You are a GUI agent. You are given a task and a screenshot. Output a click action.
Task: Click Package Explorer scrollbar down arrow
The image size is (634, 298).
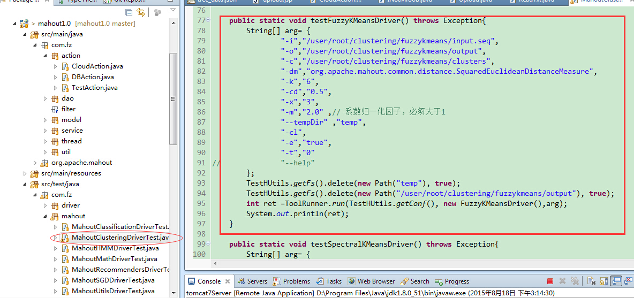[x=173, y=293]
